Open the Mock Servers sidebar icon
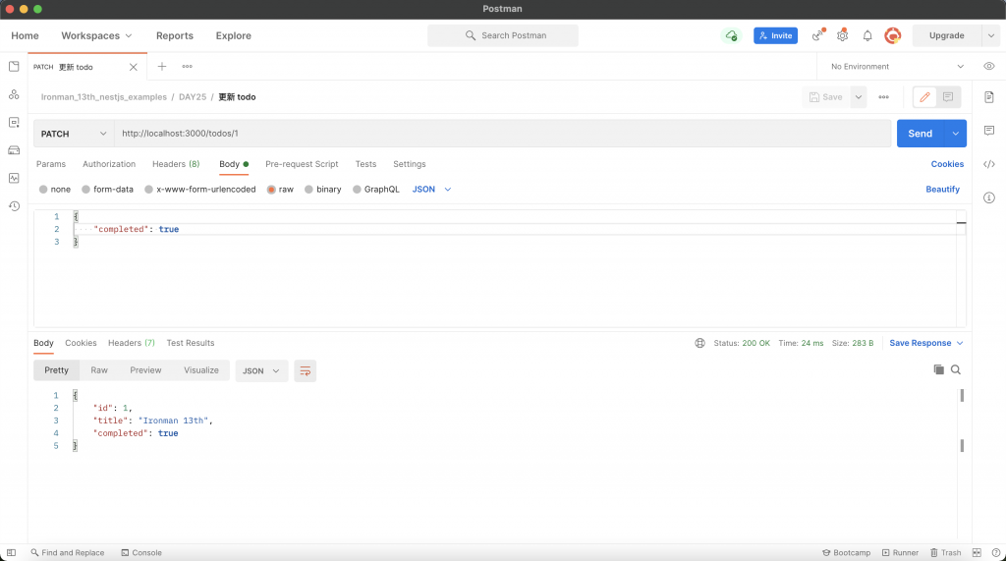This screenshot has height=561, width=1006. [x=14, y=150]
